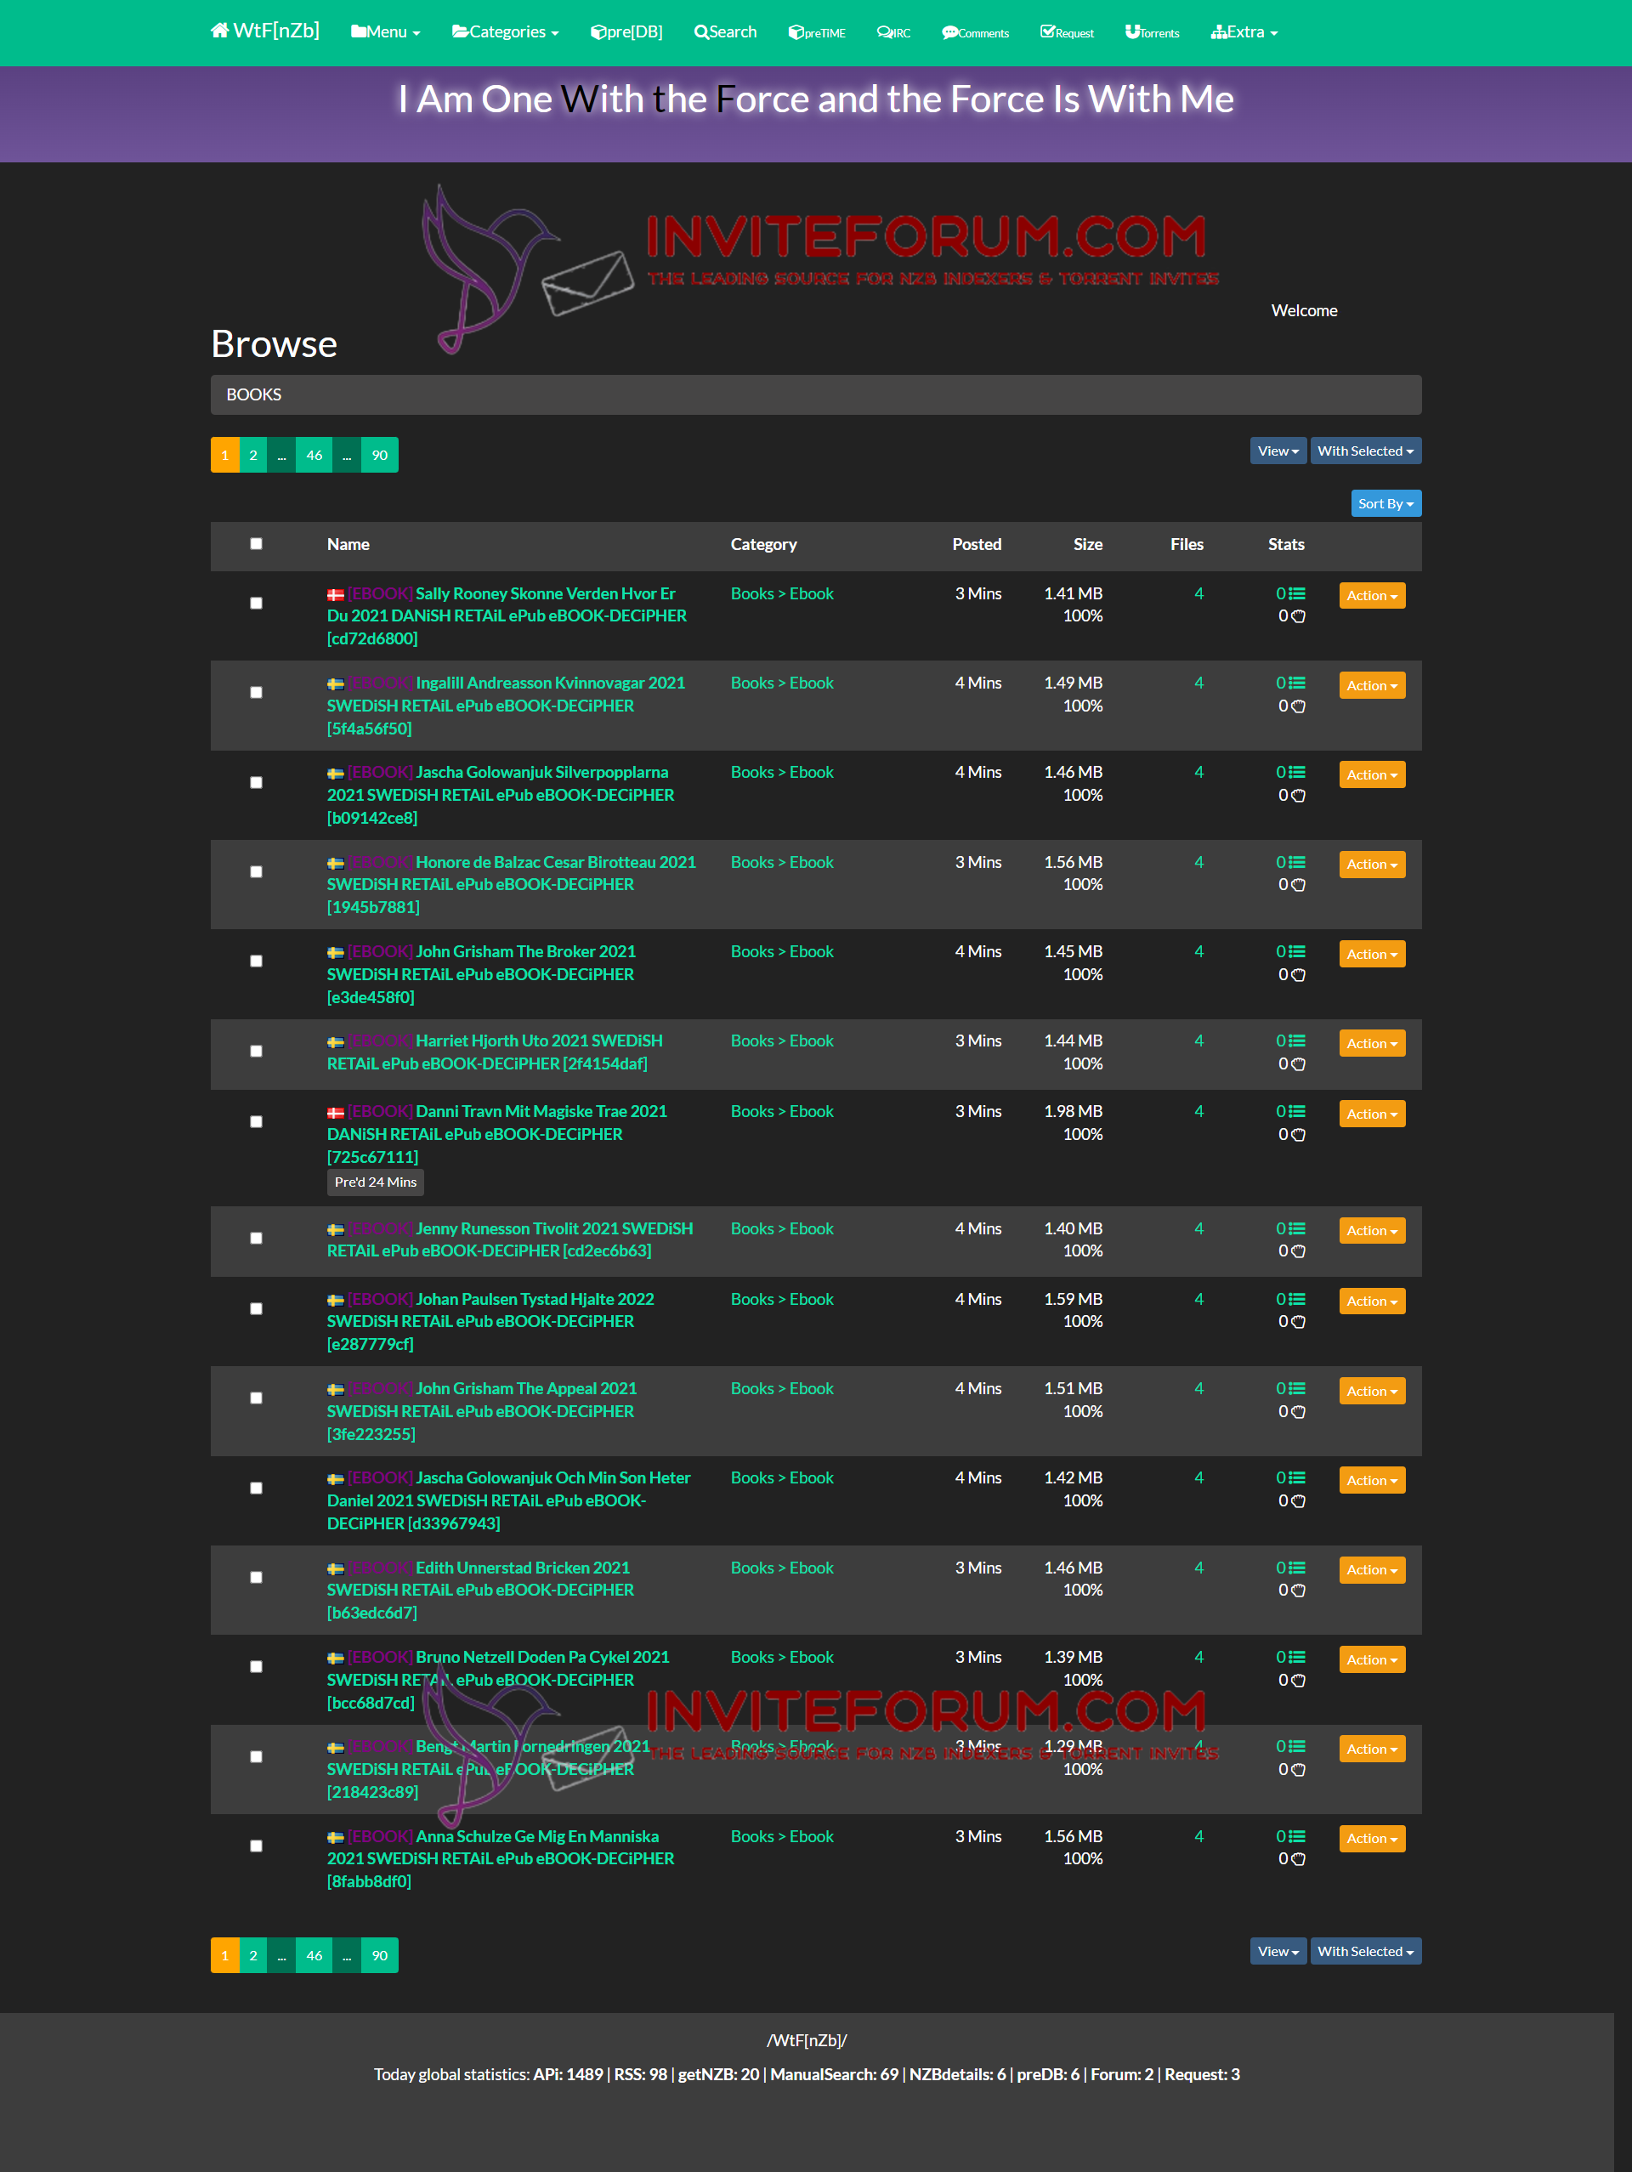The image size is (1632, 2172).
Task: Toggle the select-all checkbox in table header
Action: (257, 544)
